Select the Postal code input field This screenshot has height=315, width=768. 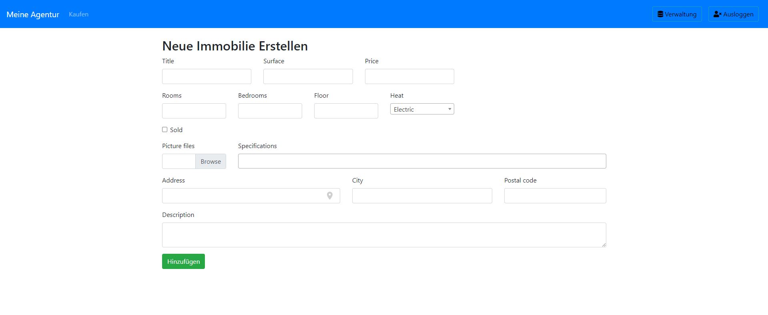(555, 196)
